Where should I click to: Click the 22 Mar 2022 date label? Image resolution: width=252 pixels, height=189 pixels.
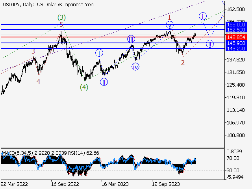coord(14,184)
